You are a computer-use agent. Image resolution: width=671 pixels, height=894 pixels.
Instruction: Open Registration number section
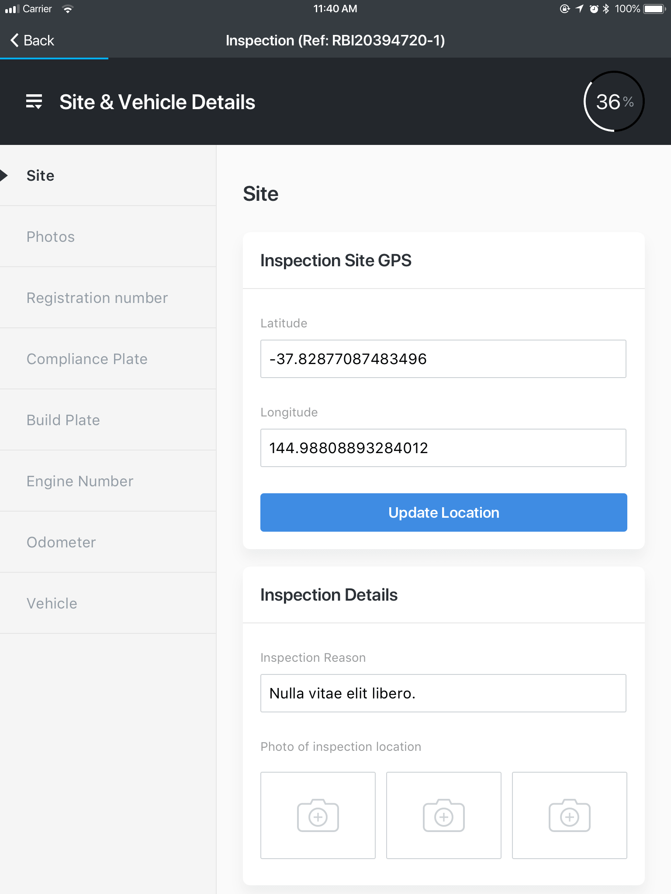pyautogui.click(x=97, y=298)
